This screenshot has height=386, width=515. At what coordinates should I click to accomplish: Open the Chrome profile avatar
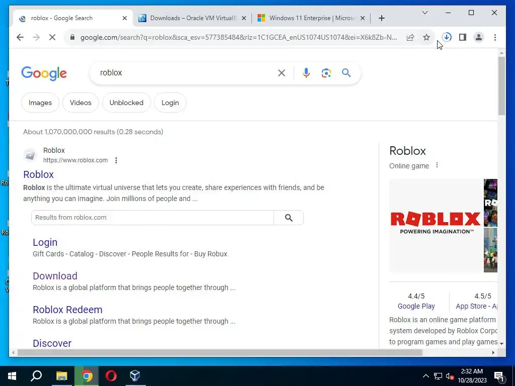tap(479, 37)
